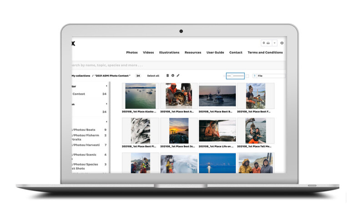Open Terms and Conditions link

265,53
